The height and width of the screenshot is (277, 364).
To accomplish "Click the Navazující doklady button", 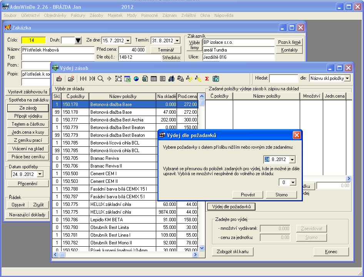I will pyautogui.click(x=27, y=215).
